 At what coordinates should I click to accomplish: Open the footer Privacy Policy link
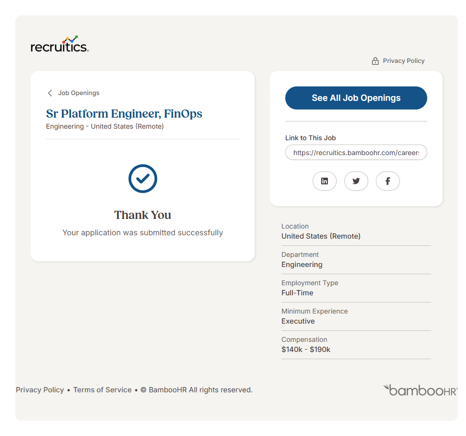click(x=40, y=390)
